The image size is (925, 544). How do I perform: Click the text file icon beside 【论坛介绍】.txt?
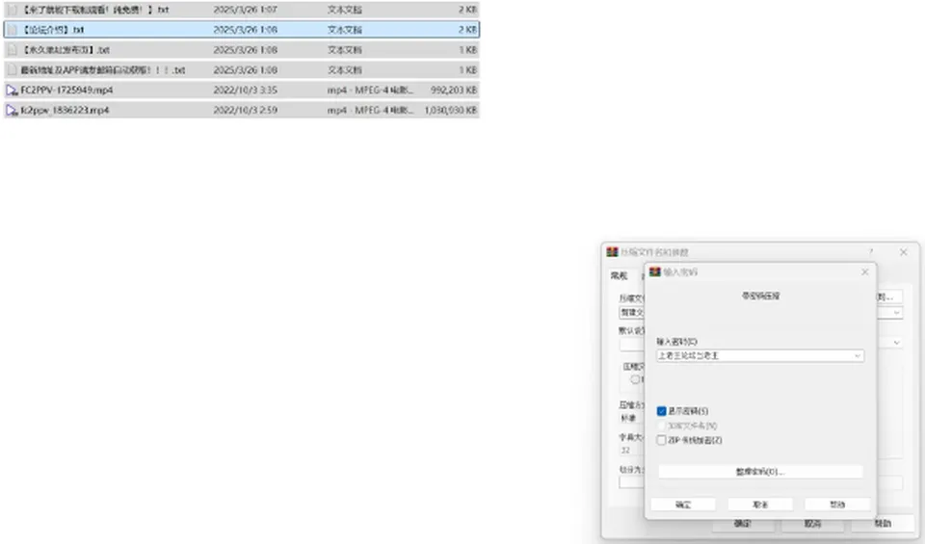(12, 30)
